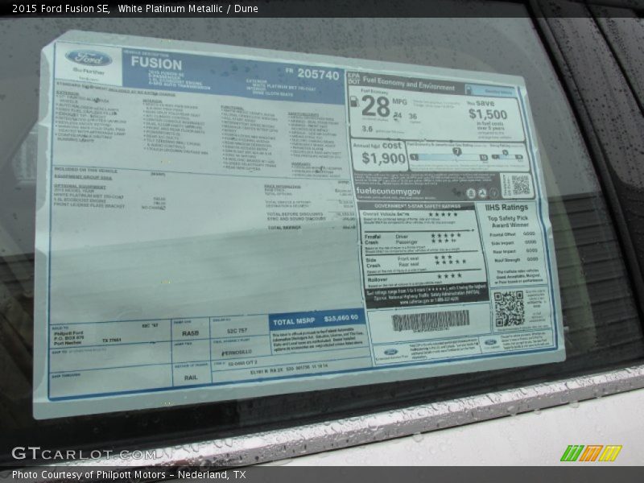Click the Rollover rating row

(x=423, y=277)
